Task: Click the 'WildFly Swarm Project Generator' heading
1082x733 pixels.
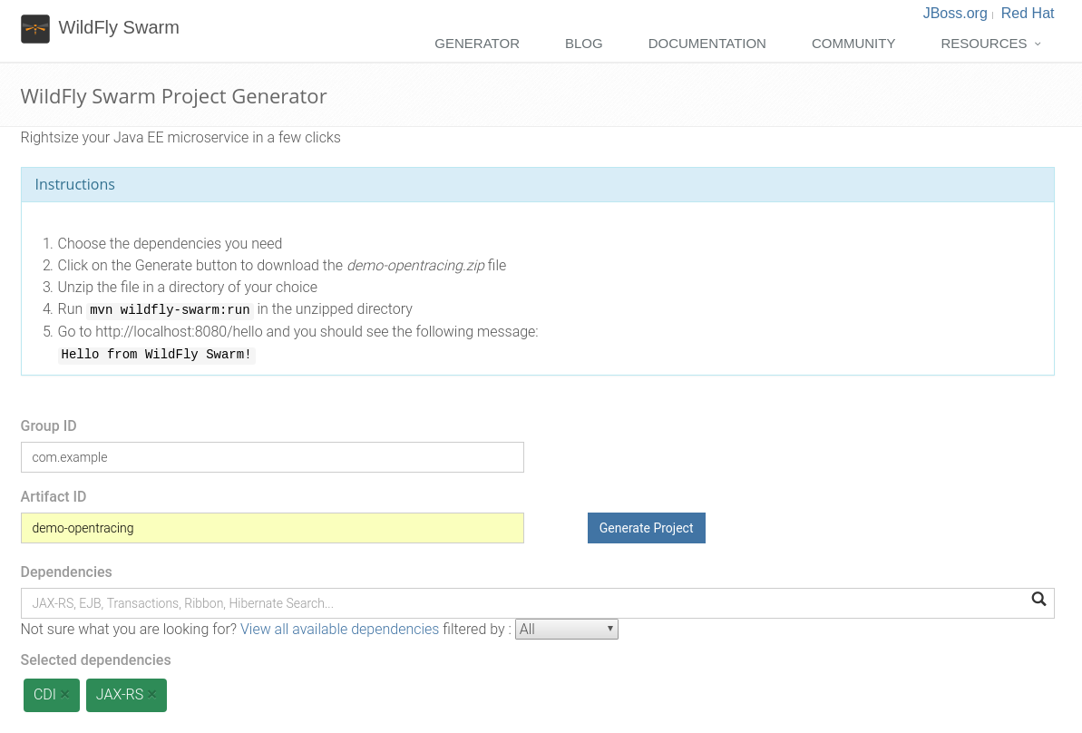Action: 174,97
